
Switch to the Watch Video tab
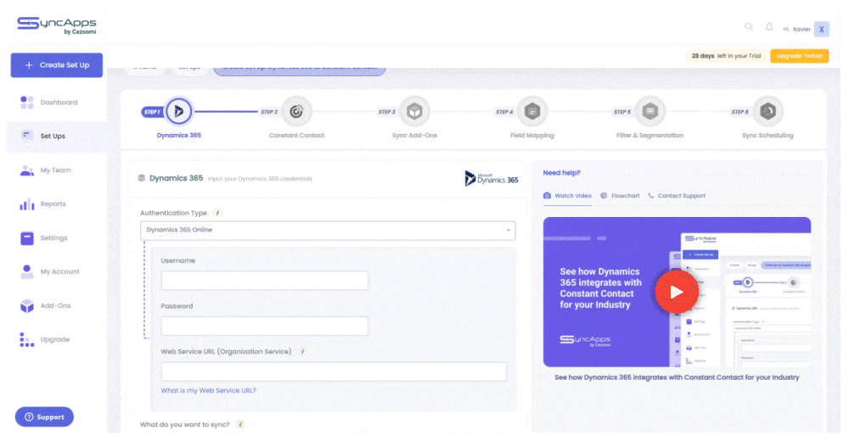(567, 196)
